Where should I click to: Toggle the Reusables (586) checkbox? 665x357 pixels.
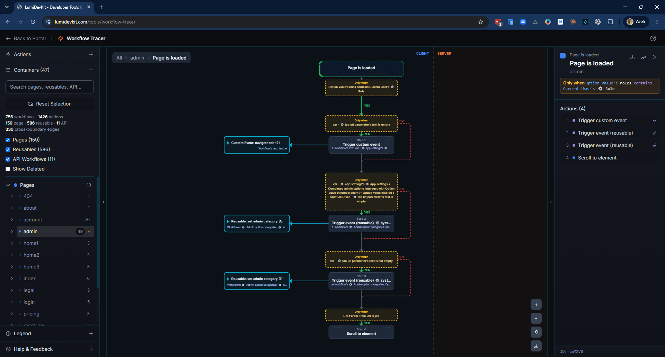tap(8, 150)
